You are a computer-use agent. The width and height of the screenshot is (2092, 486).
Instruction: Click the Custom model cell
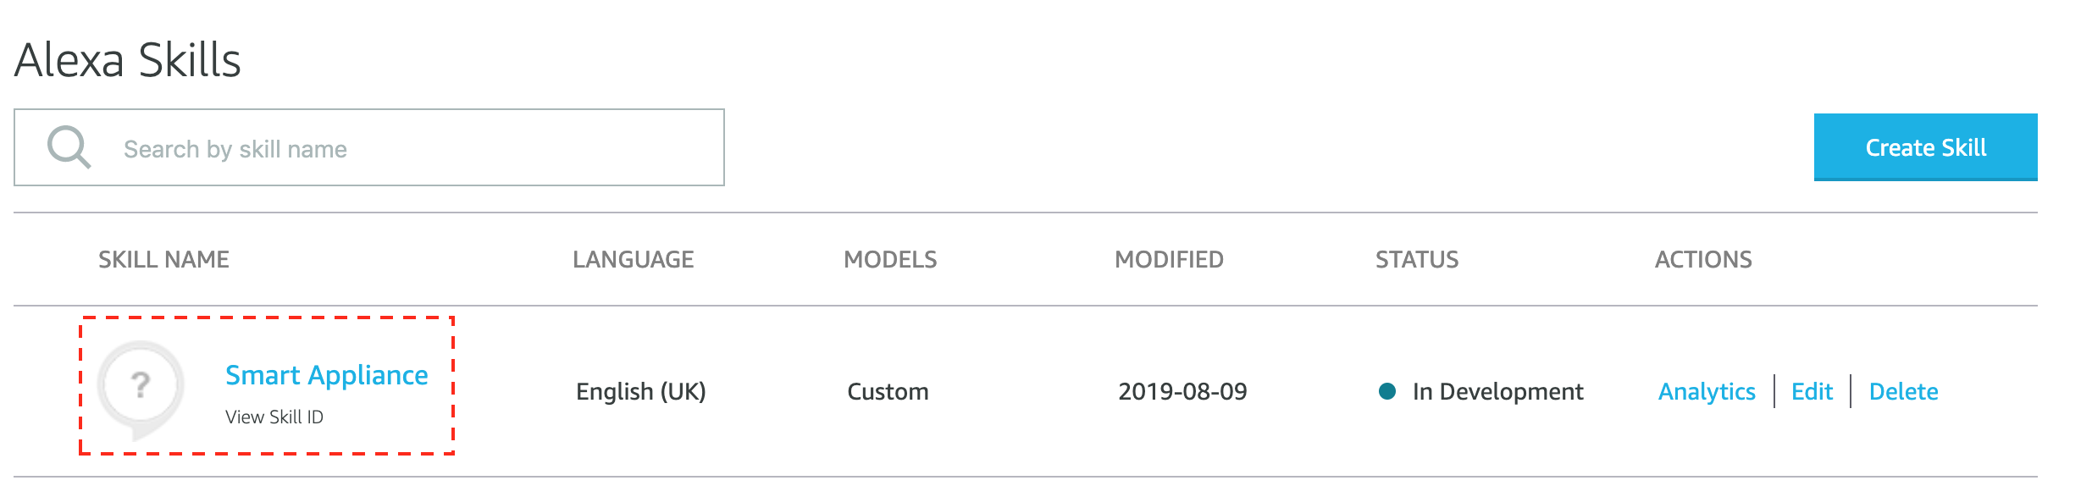click(888, 391)
